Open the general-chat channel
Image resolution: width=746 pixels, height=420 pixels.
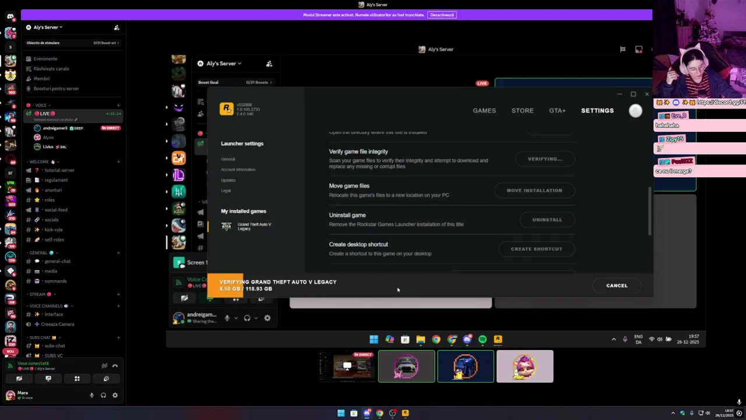pos(72,261)
